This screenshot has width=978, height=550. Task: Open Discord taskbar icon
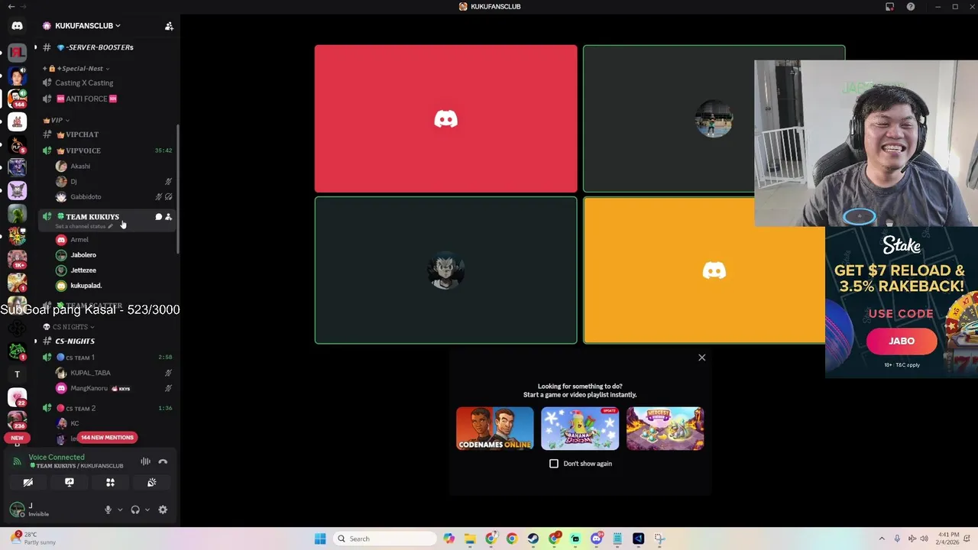[x=596, y=539]
